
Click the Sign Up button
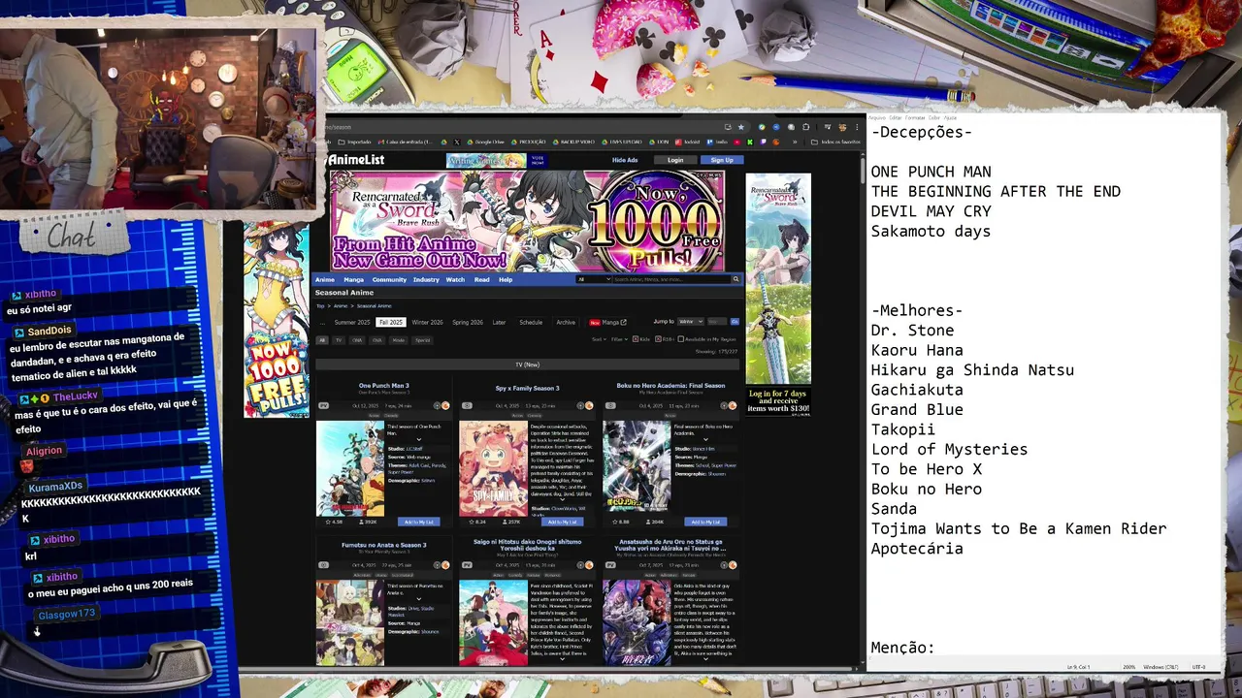[x=722, y=160]
